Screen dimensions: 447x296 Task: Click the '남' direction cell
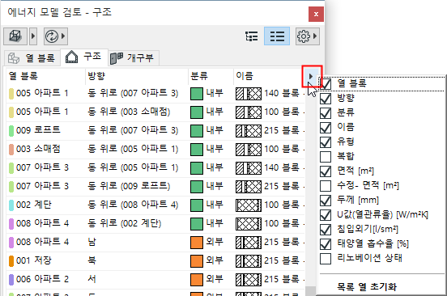pyautogui.click(x=92, y=242)
